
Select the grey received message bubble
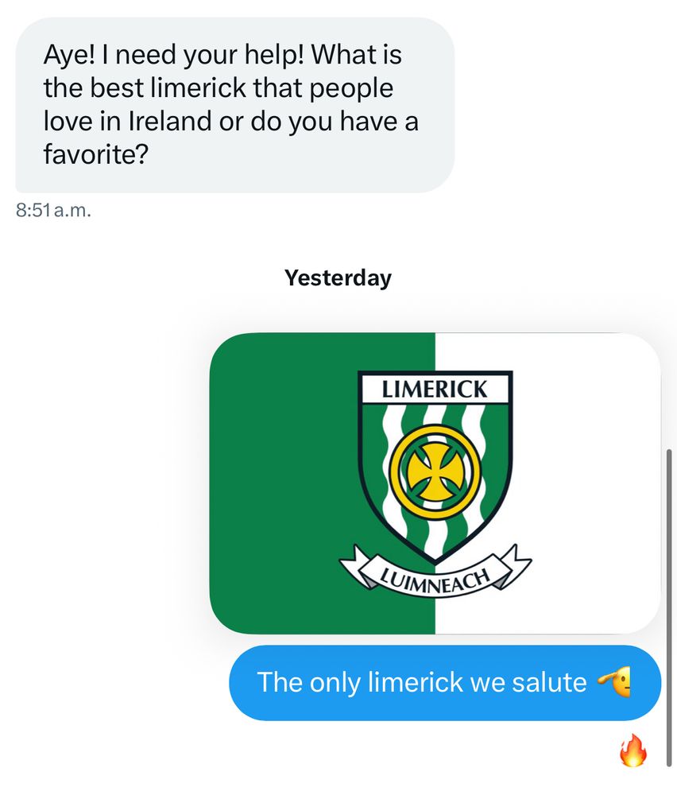pos(234,104)
